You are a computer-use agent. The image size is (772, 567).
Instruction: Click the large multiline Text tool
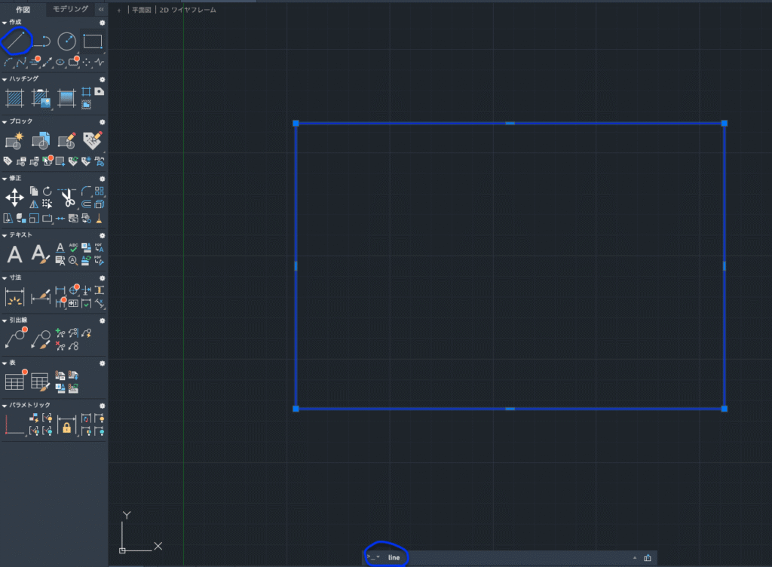(x=14, y=255)
